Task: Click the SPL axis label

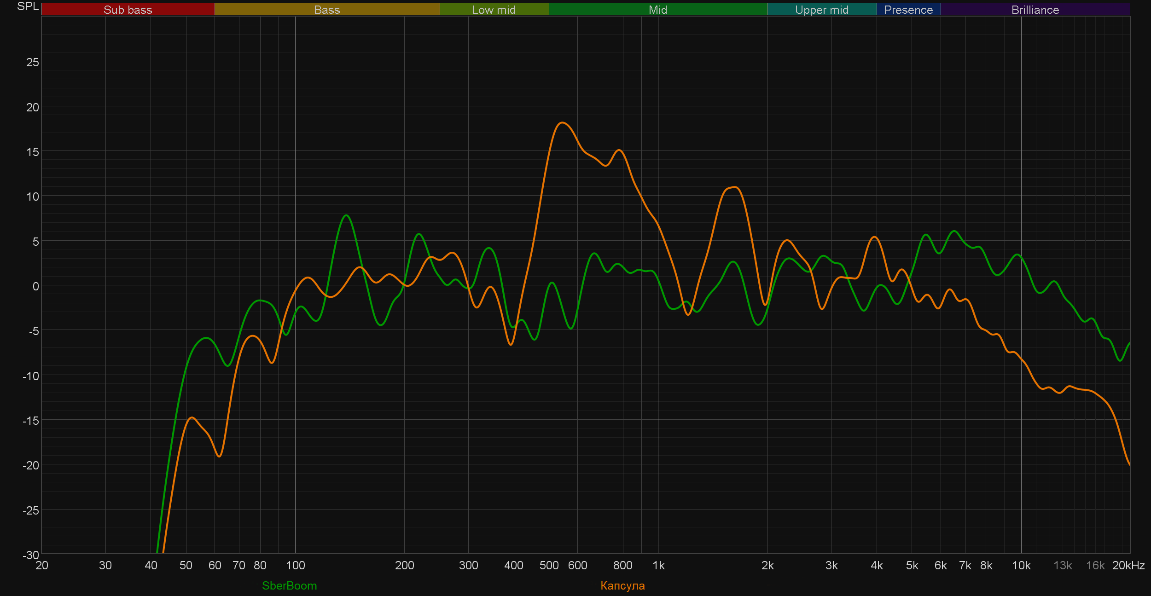Action: pos(28,6)
